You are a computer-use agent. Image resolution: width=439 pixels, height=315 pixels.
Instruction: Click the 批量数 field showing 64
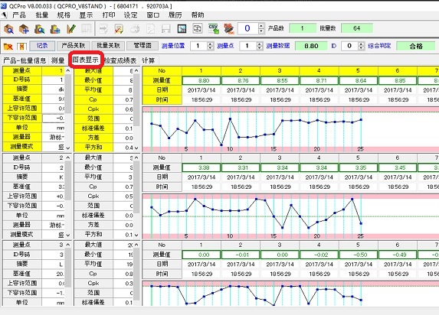(x=357, y=28)
